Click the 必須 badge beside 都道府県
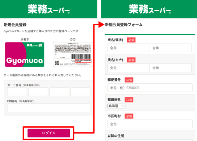 click(129, 100)
